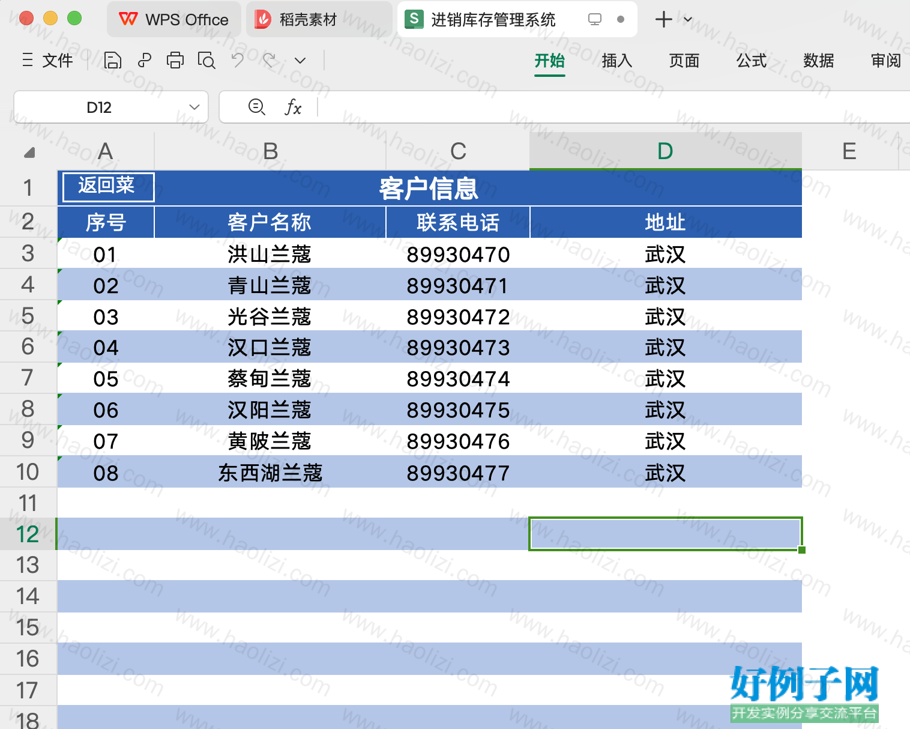This screenshot has height=729, width=910.
Task: Switch to the 插入 ribbon tab
Action: point(617,61)
